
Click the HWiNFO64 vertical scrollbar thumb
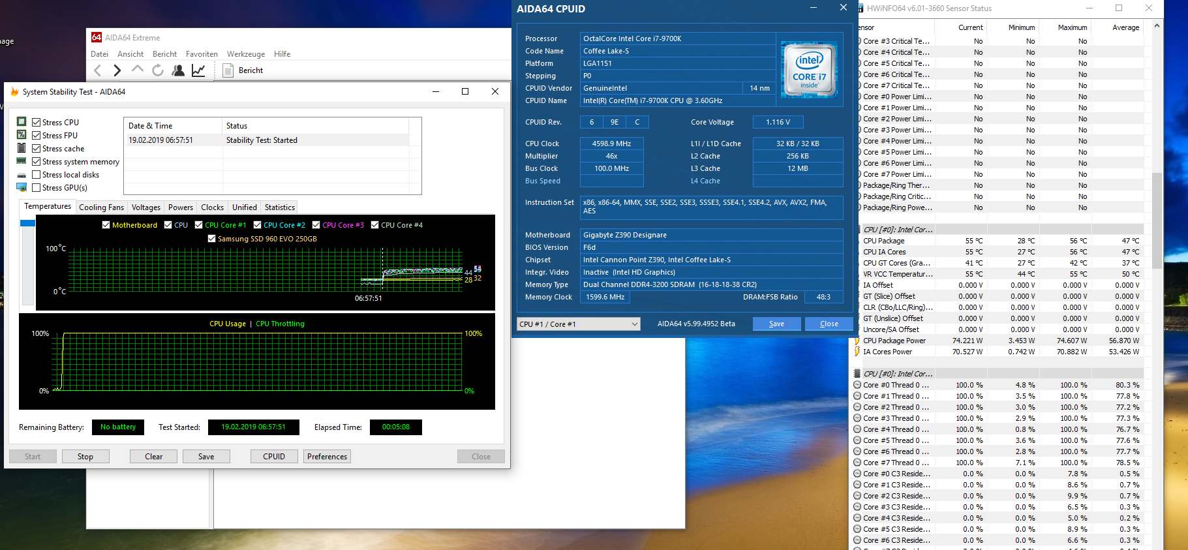(x=1157, y=221)
